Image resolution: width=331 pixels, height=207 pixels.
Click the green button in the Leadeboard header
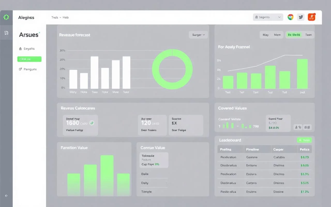304,140
